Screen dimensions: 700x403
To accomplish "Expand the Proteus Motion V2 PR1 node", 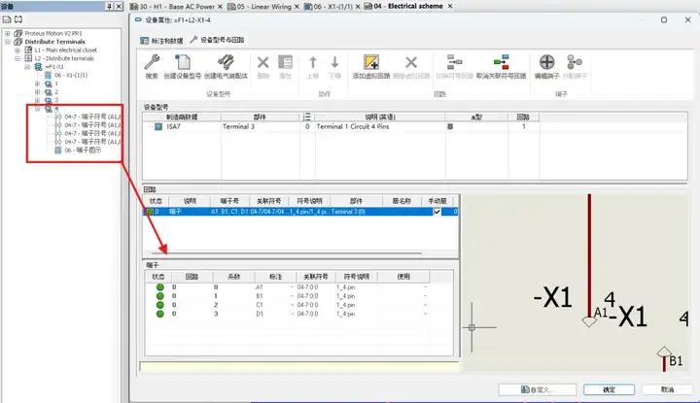I will [x=8, y=32].
